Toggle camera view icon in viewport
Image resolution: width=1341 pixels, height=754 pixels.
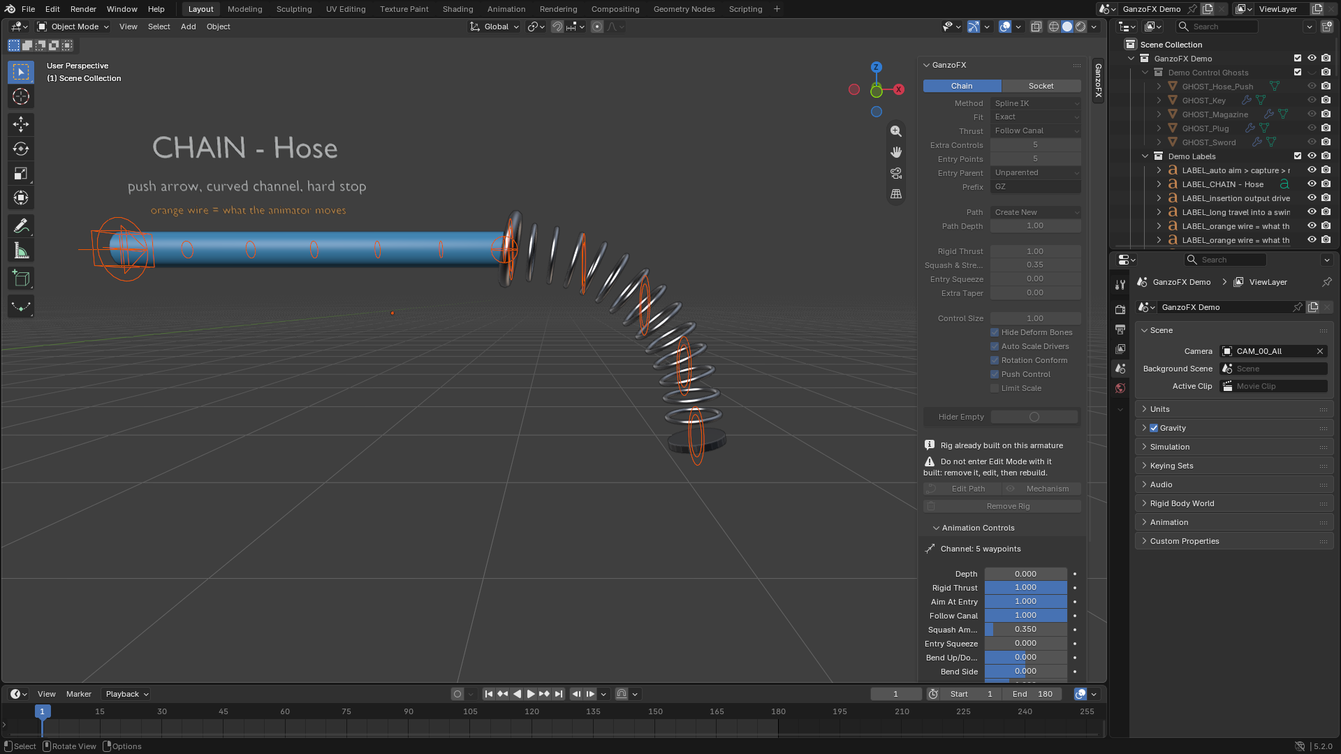(896, 173)
